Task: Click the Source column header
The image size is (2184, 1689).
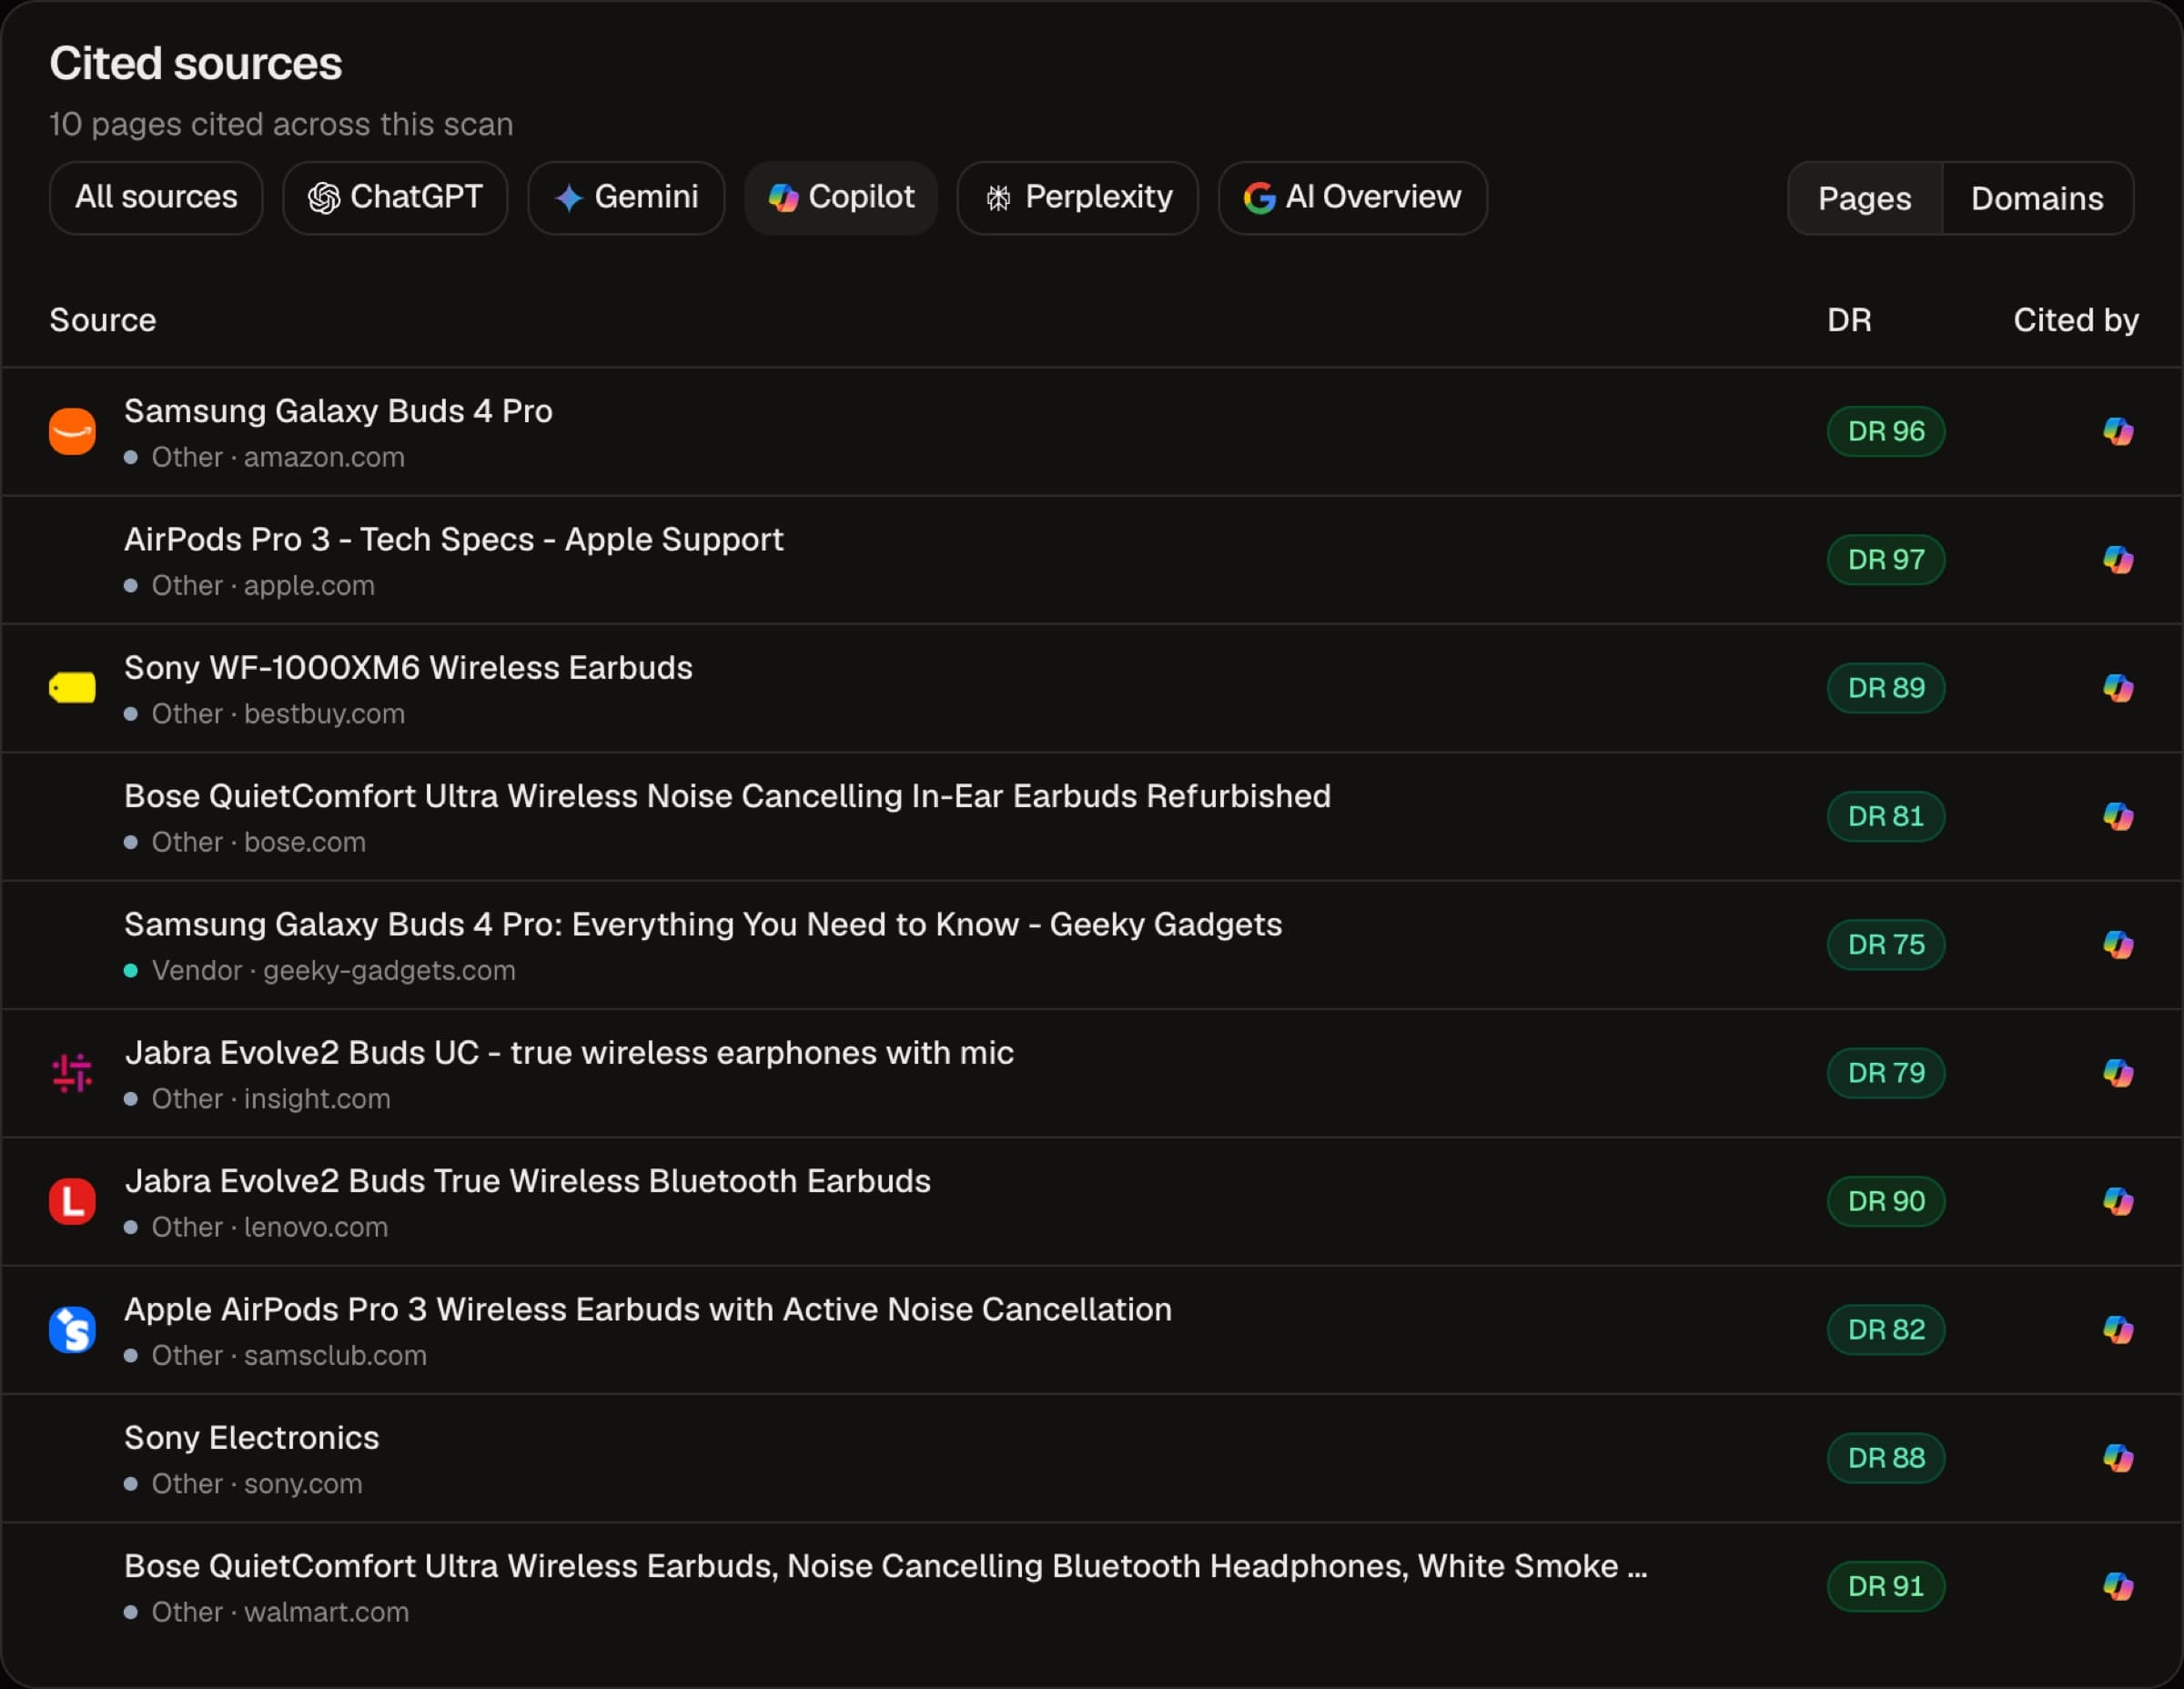Action: click(x=103, y=320)
